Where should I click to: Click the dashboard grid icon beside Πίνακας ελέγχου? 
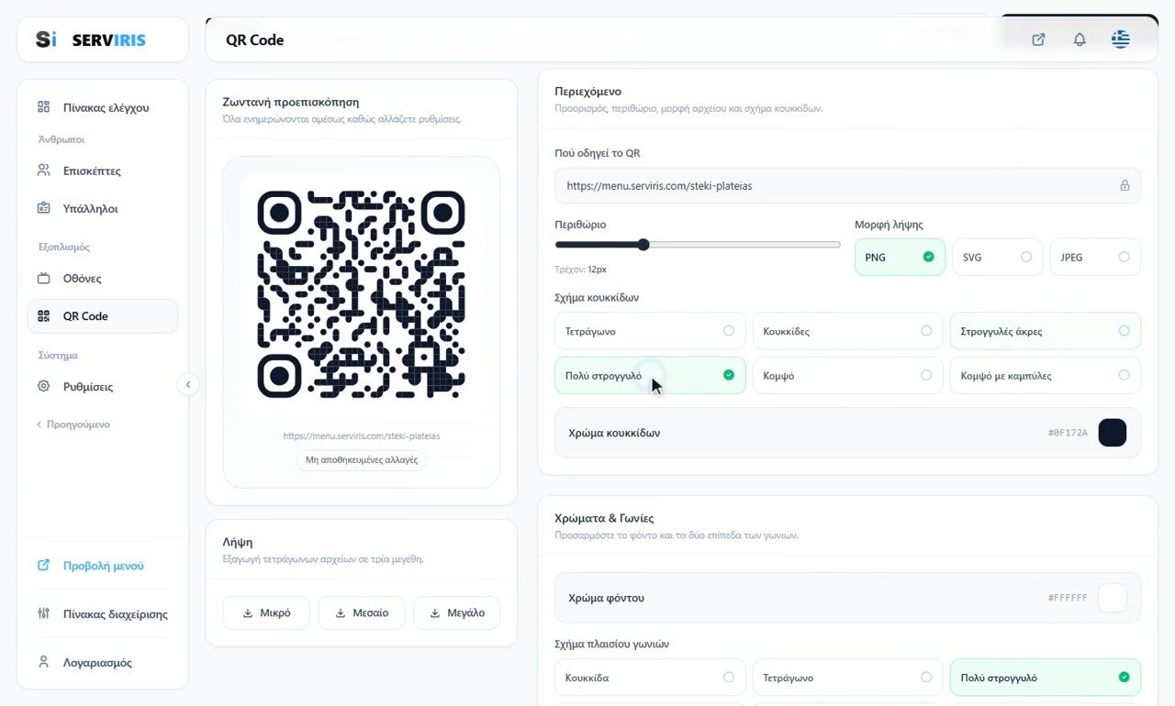click(x=43, y=107)
